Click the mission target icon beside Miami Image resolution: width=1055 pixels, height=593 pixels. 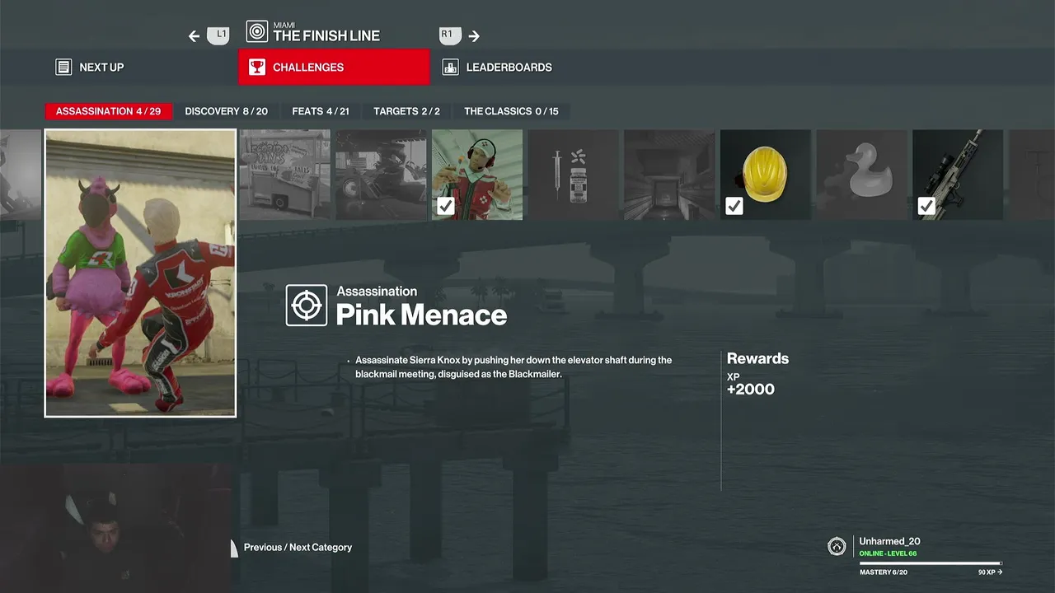(257, 31)
